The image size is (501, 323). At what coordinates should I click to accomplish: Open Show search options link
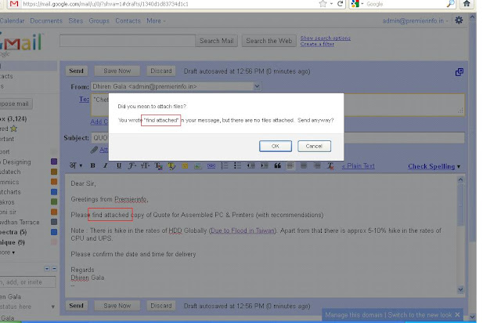pos(326,38)
